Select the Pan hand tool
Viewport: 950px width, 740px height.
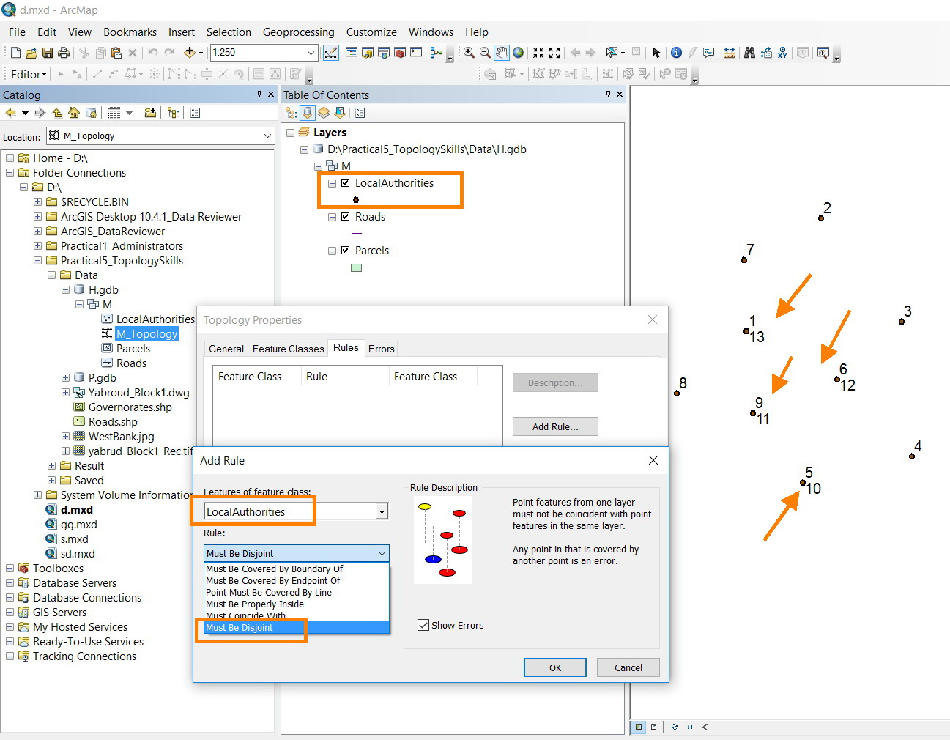point(502,53)
